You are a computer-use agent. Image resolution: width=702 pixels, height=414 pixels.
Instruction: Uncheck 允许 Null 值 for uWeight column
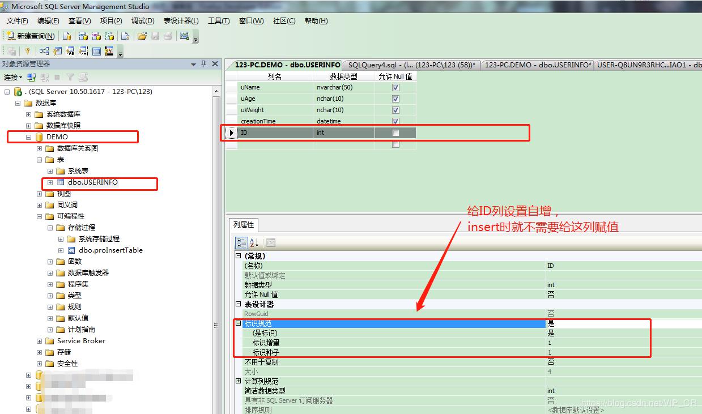coord(395,109)
